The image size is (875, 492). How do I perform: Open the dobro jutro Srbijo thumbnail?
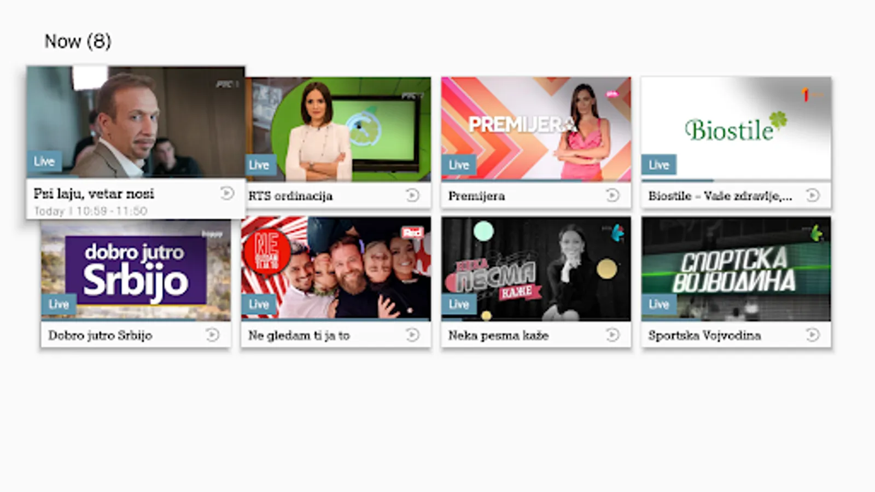pos(136,269)
